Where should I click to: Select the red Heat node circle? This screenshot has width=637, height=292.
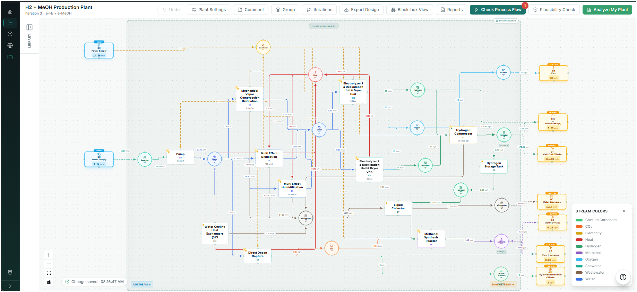pyautogui.click(x=315, y=75)
